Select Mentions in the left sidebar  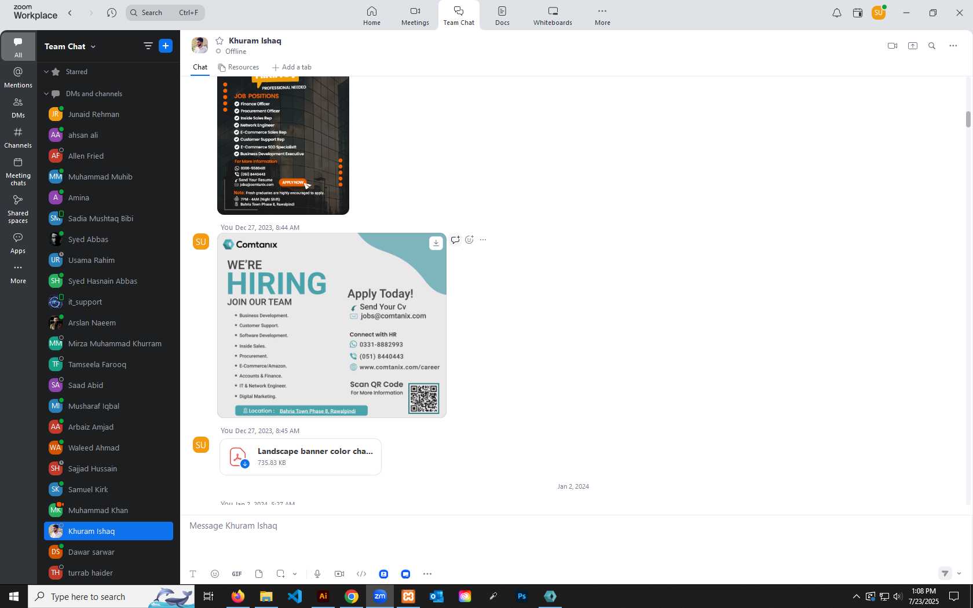(x=18, y=78)
